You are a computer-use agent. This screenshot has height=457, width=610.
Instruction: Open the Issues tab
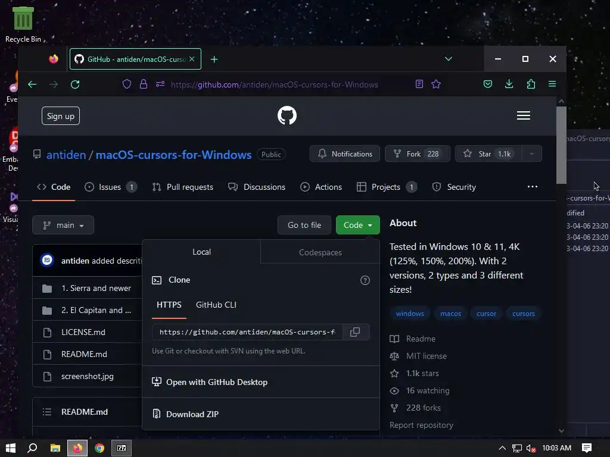[x=111, y=187]
